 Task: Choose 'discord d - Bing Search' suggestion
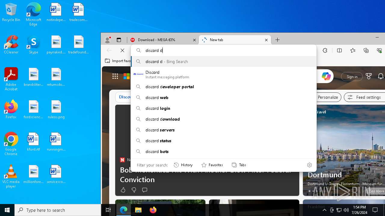(223, 61)
